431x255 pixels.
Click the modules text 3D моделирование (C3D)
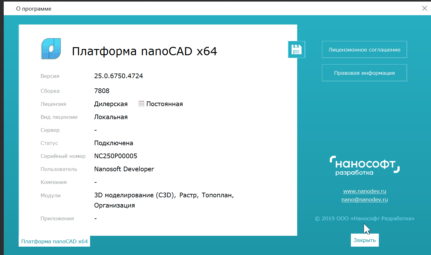(x=135, y=195)
